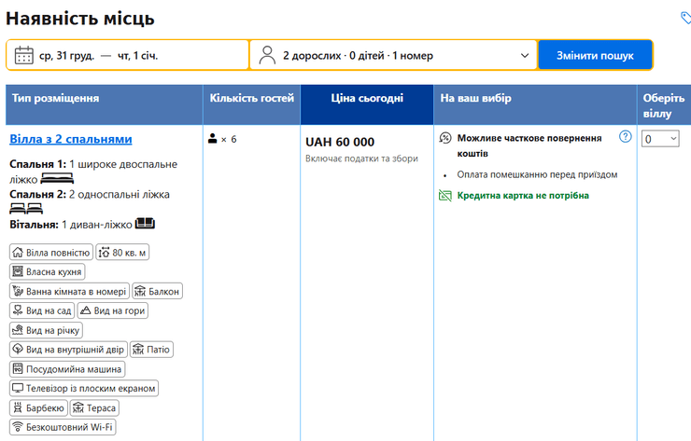Open the 'Вілла з 2 спальнями' link
The image size is (691, 441).
click(71, 139)
